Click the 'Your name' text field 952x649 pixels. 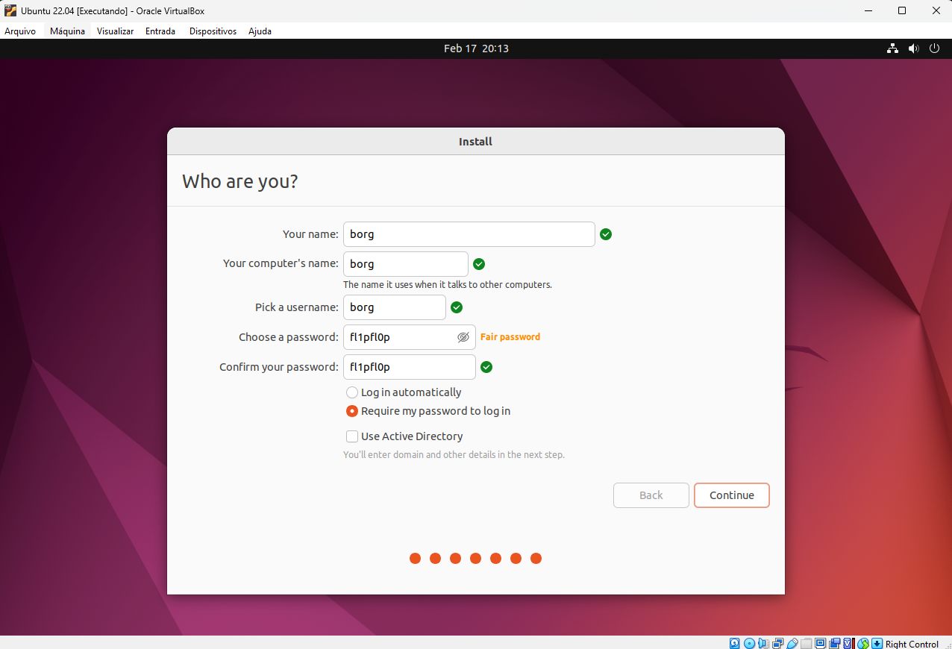[x=469, y=234]
